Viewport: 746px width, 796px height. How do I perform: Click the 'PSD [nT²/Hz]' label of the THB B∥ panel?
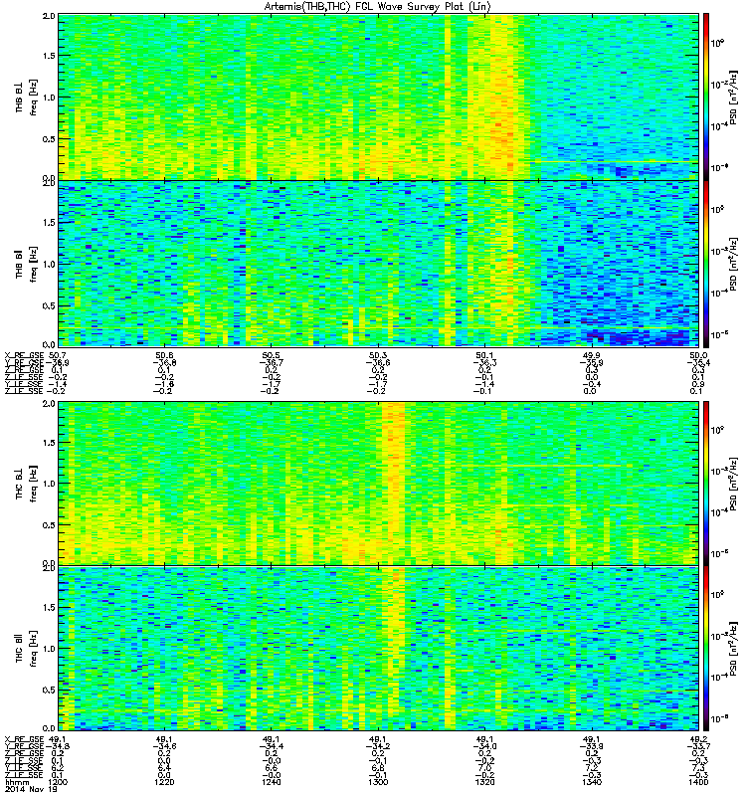732,264
